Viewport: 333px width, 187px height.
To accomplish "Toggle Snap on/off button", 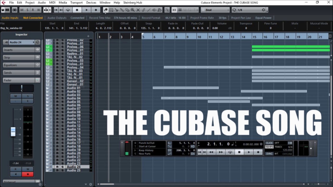I will [174, 10].
